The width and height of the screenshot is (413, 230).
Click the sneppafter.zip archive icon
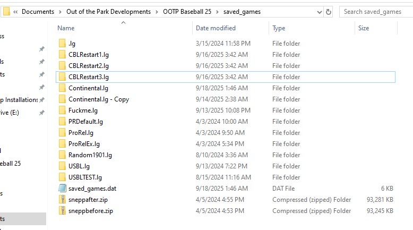click(x=62, y=200)
